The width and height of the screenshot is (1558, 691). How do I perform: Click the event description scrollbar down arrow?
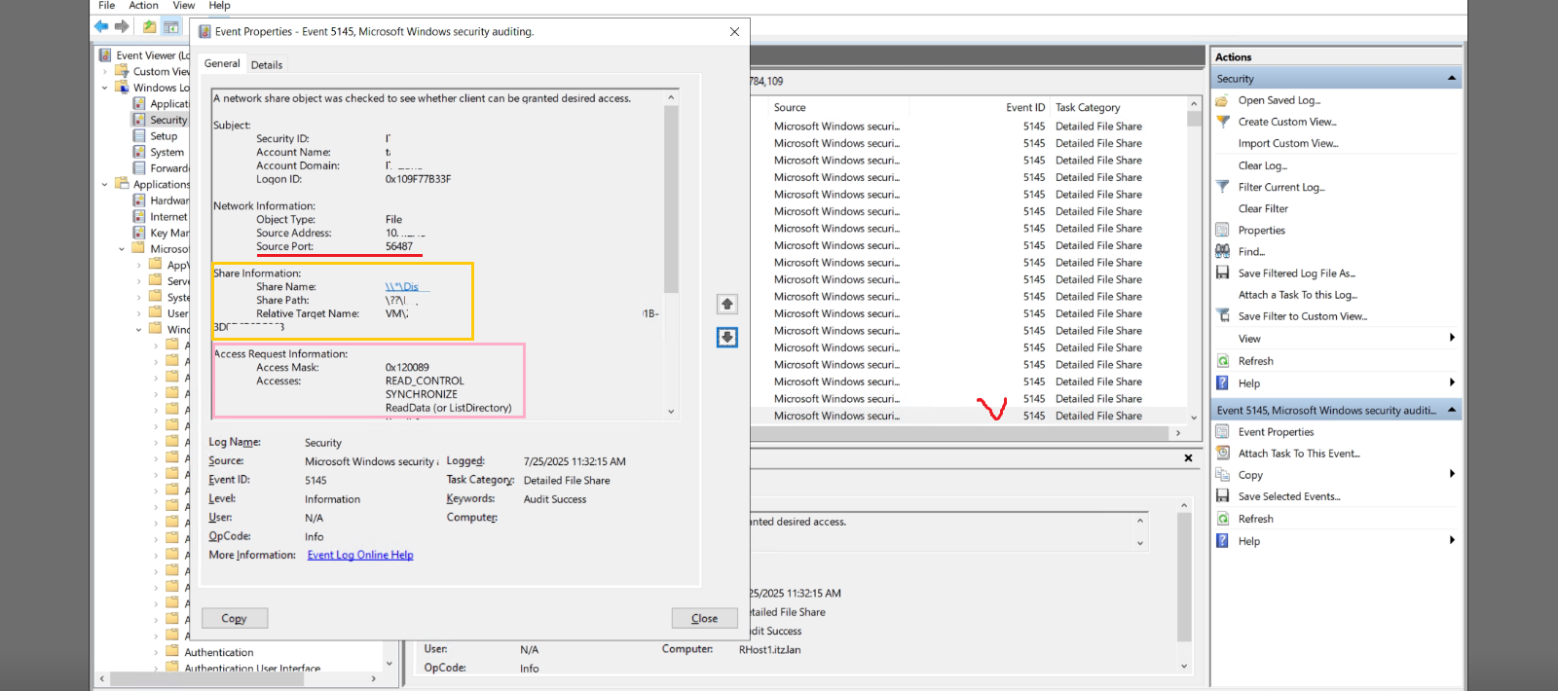[x=671, y=412]
